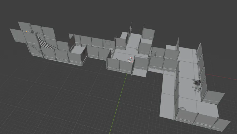Screen dimensions: 237x134
Task: Select the bench object beside the right wall
Action: click(x=196, y=86)
